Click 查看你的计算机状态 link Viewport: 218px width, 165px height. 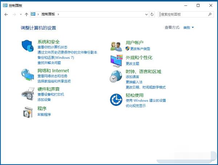pyautogui.click(x=52, y=47)
